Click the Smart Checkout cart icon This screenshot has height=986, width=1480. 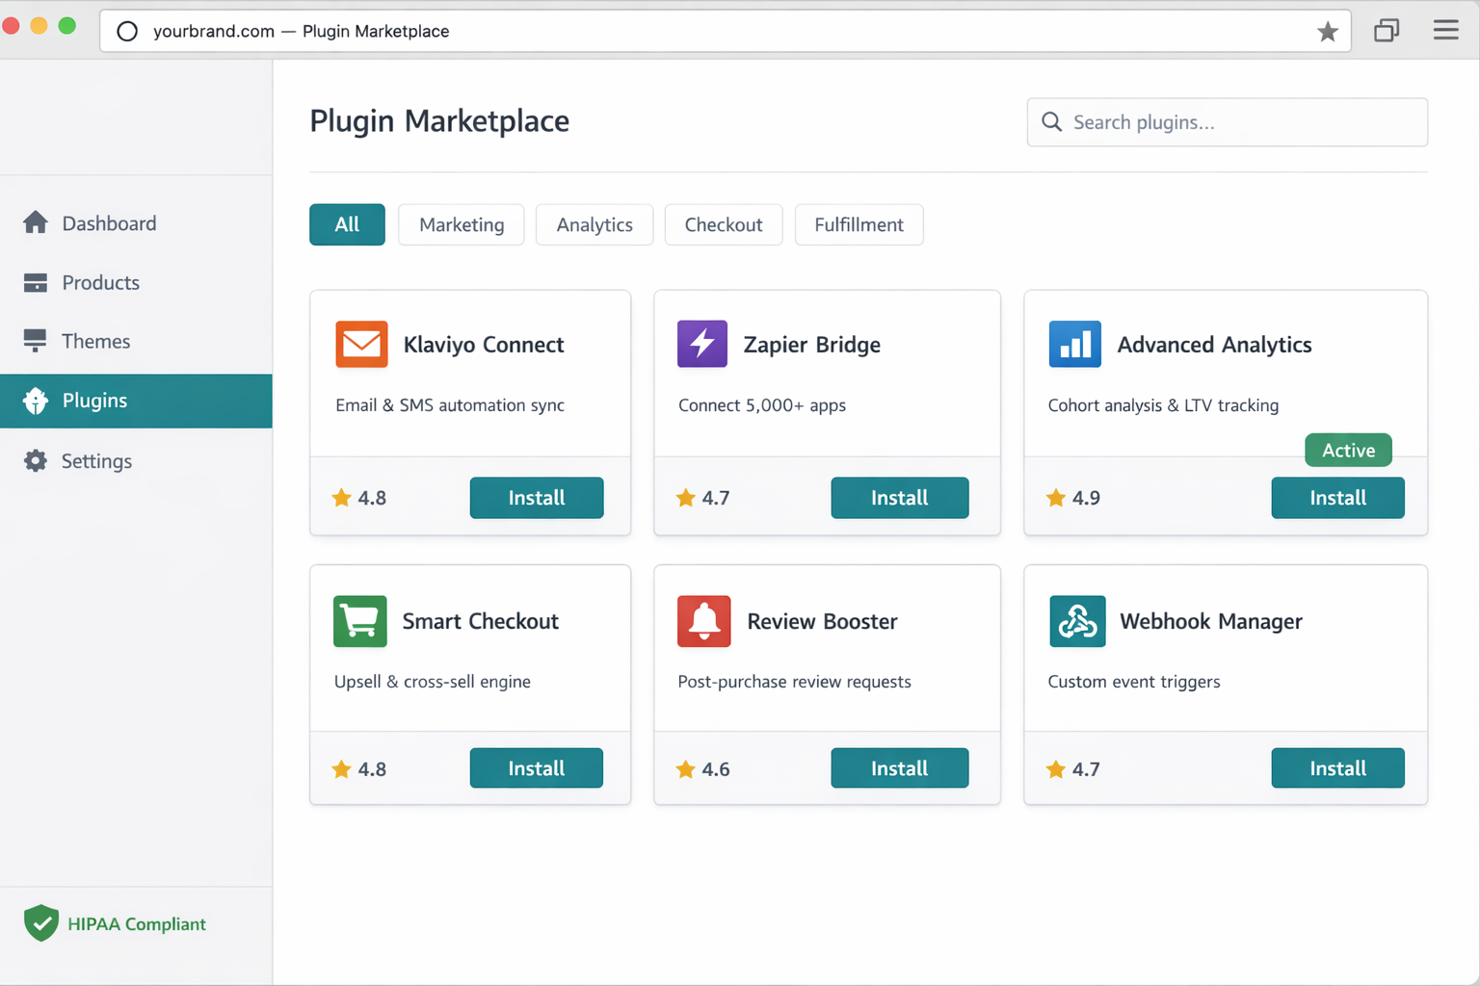360,621
